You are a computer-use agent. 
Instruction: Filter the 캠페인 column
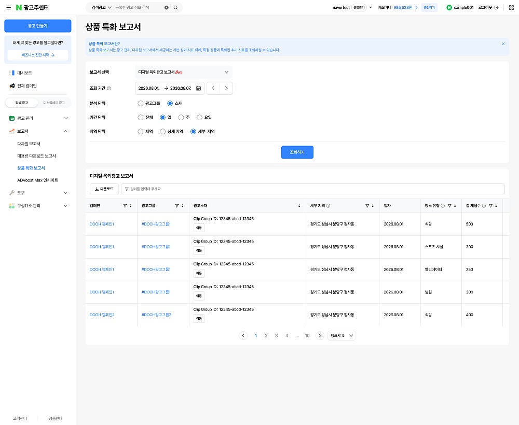[125, 206]
